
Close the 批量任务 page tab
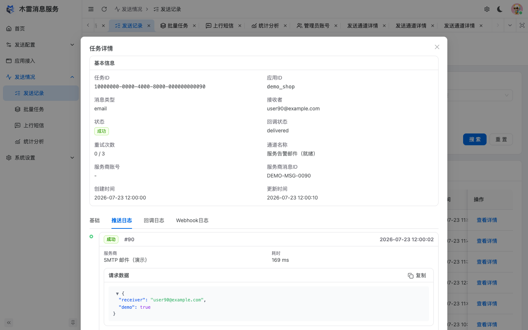click(194, 26)
